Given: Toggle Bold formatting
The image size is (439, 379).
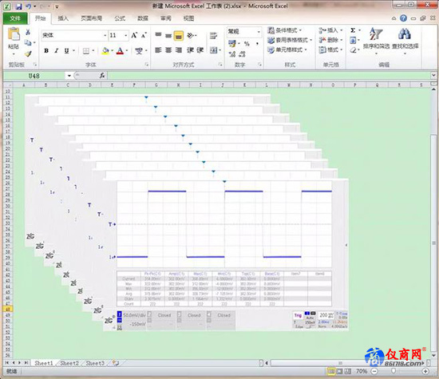Looking at the screenshot, I should point(46,50).
